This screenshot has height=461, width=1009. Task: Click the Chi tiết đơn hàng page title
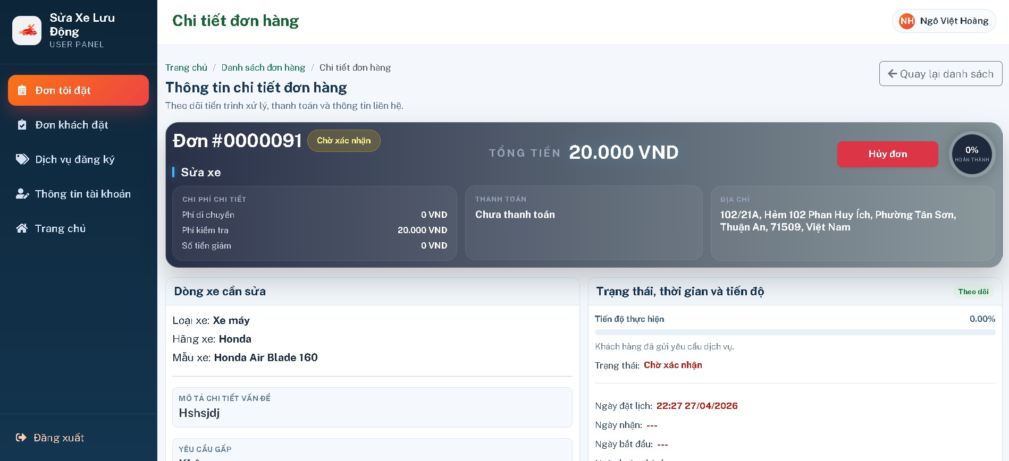[x=236, y=21]
